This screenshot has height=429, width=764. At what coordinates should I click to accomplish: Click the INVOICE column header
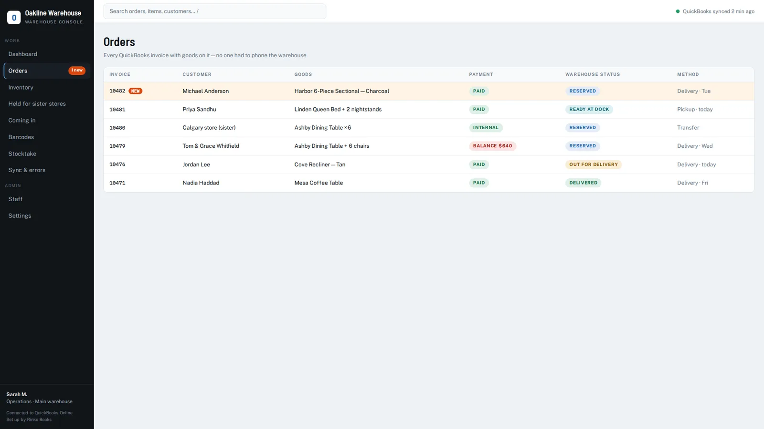pyautogui.click(x=120, y=74)
